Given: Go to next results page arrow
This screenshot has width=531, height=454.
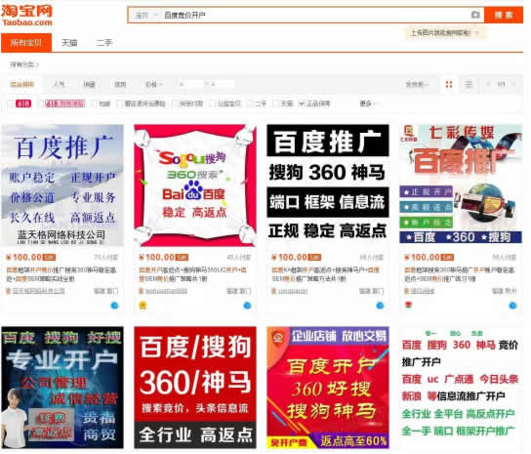Looking at the screenshot, I should (x=513, y=84).
